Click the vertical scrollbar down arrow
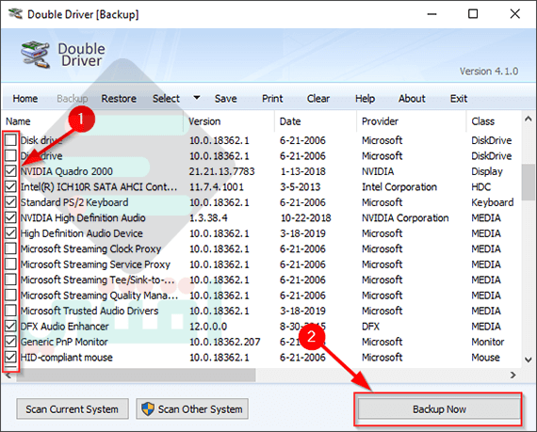Screen dimensions: 537x432 (x=529, y=360)
